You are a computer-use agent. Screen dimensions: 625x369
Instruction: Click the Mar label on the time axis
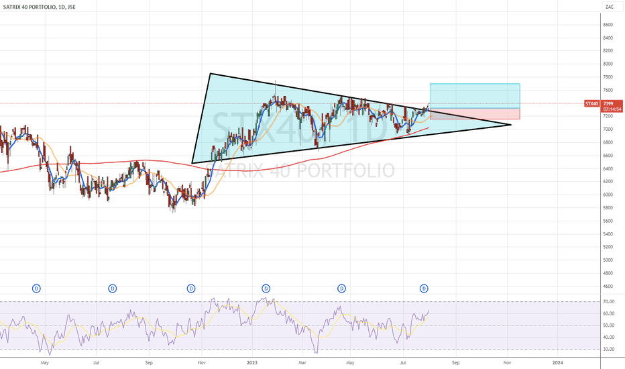tap(302, 362)
